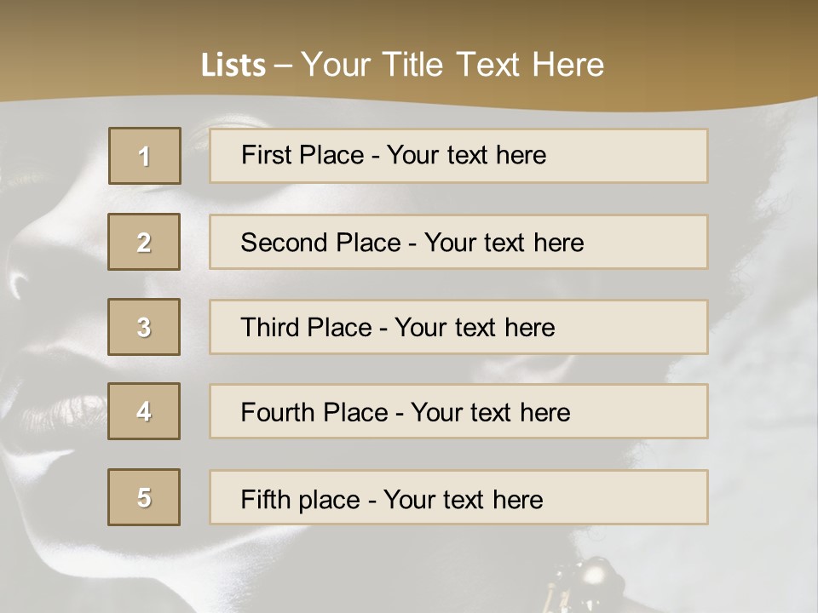818x613 pixels.
Task: Click the Fifth place text box
Action: point(458,497)
